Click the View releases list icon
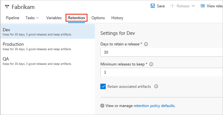This screenshot has width=223, height=115. (203, 6)
